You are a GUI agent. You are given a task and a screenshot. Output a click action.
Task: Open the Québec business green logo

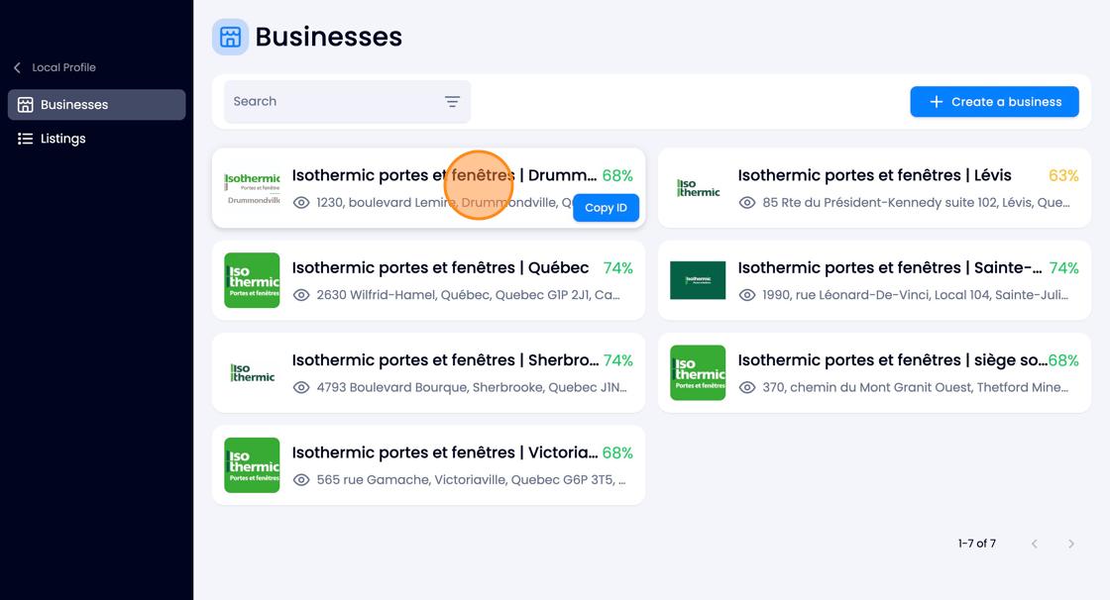point(252,280)
